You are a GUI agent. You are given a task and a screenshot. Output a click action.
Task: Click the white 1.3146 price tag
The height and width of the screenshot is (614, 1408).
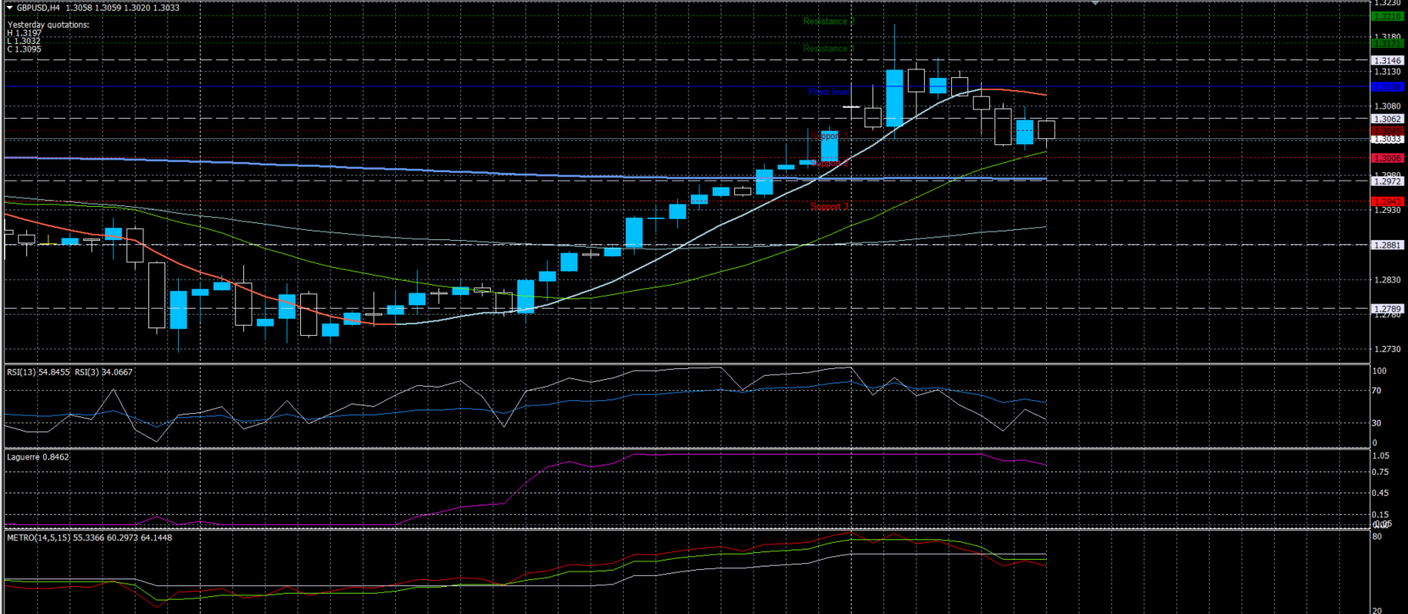pyautogui.click(x=1388, y=60)
